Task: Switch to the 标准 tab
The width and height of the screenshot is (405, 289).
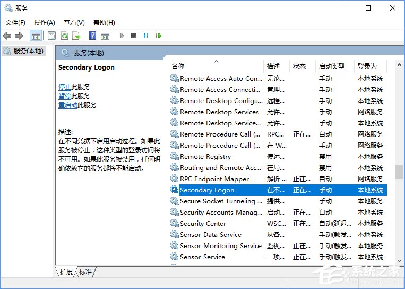Action: tap(85, 271)
